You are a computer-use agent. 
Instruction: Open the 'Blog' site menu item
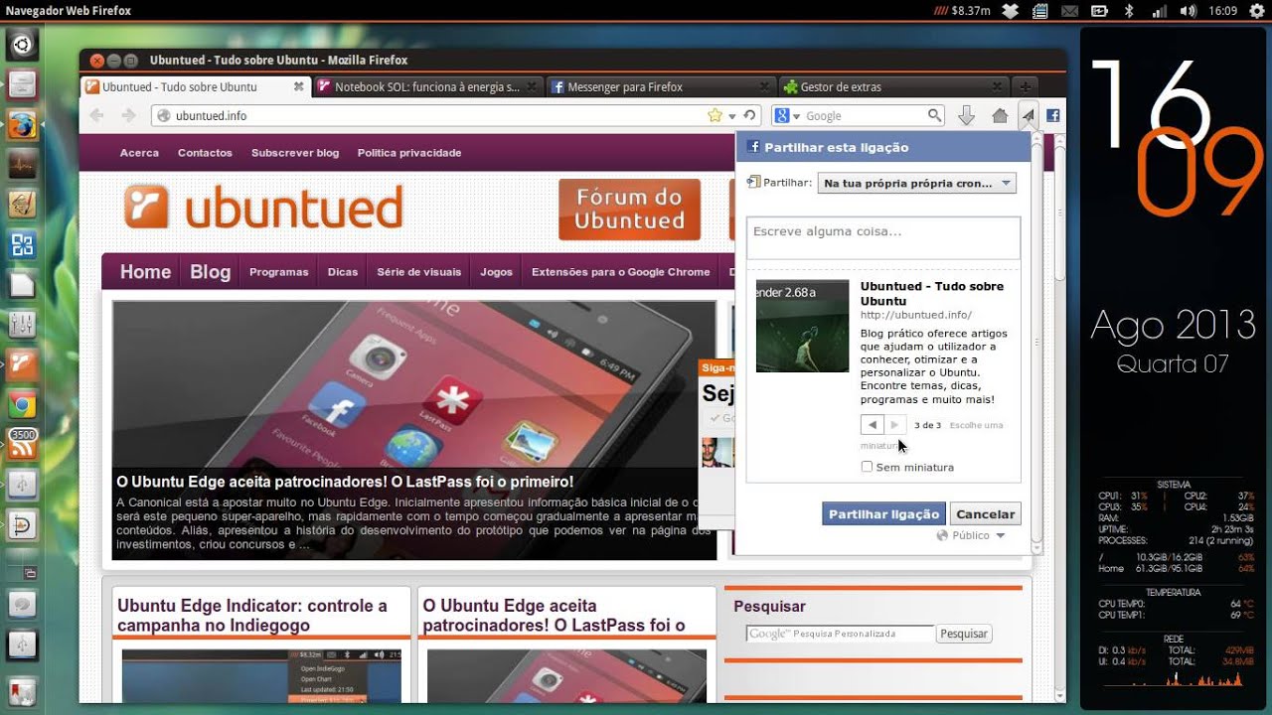click(x=210, y=271)
